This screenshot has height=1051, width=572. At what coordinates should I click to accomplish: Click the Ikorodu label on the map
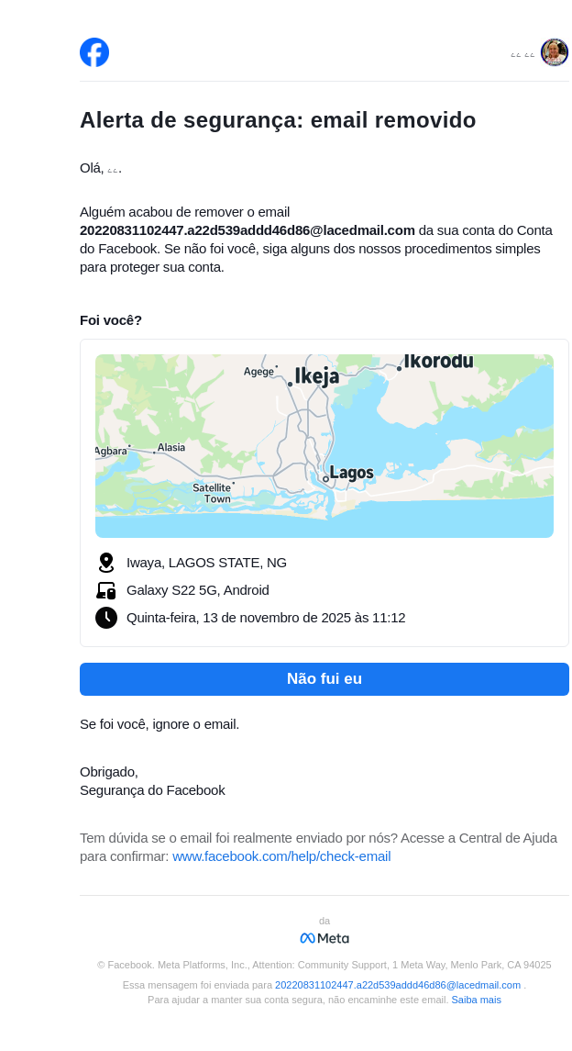click(438, 362)
